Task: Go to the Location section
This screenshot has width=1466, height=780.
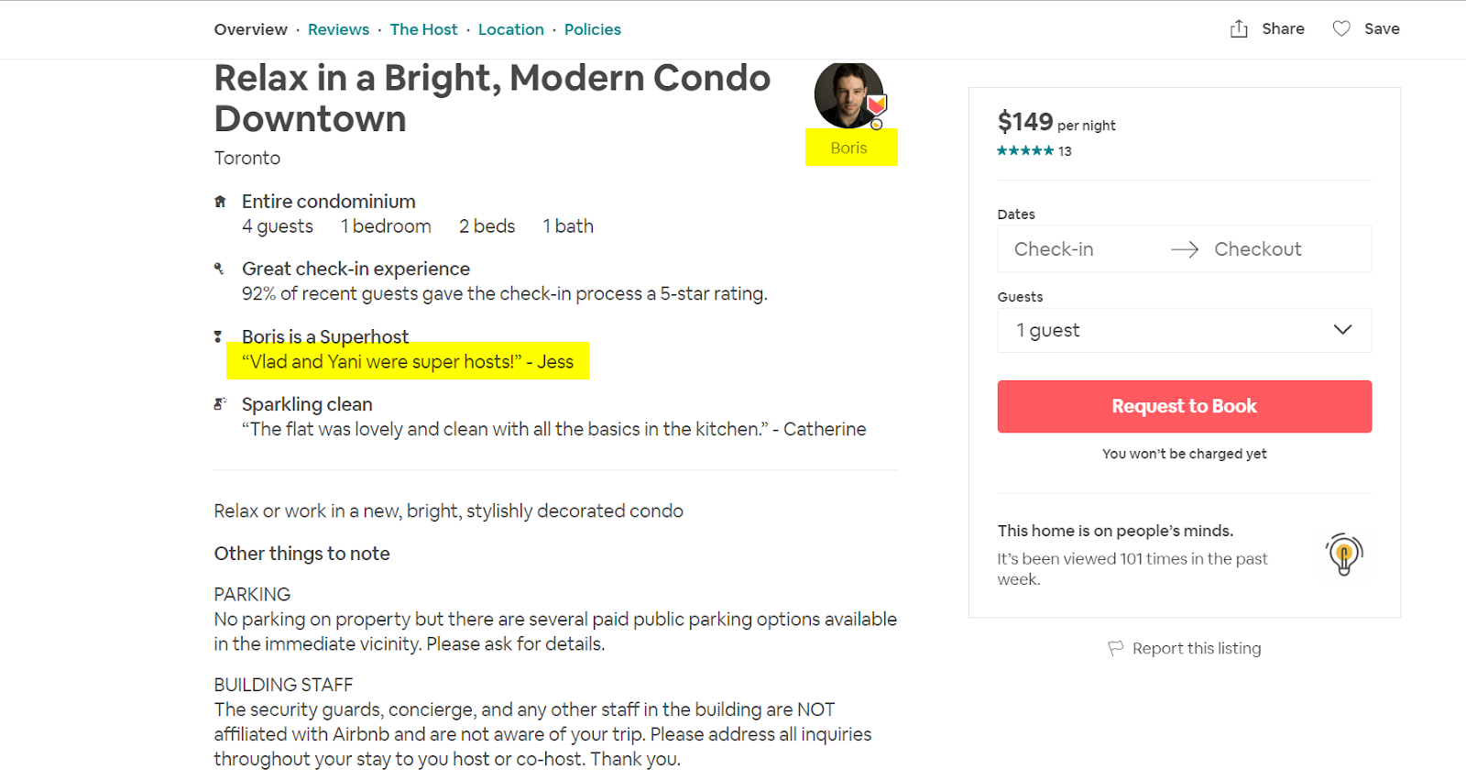Action: coord(511,29)
